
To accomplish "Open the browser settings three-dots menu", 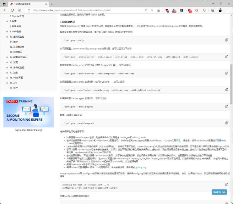I will (x=228, y=10).
